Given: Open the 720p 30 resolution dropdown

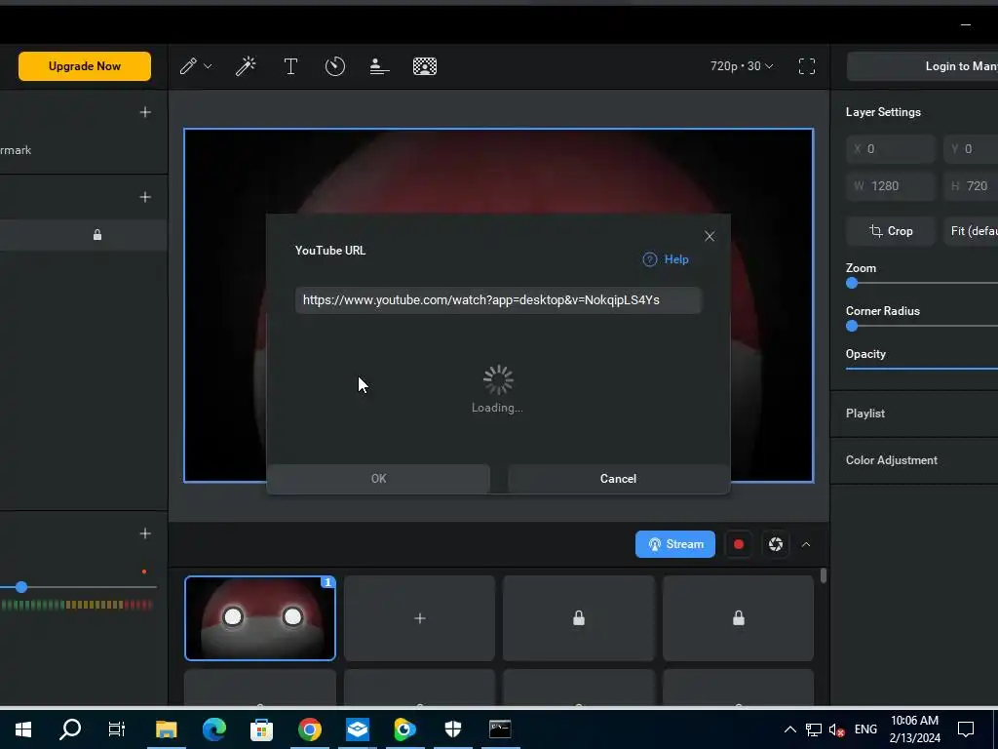Looking at the screenshot, I should (742, 66).
